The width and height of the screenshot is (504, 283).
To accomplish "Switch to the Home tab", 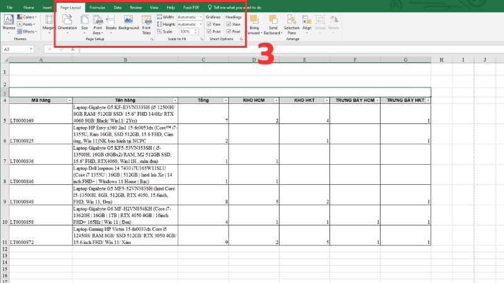I will [28, 8].
